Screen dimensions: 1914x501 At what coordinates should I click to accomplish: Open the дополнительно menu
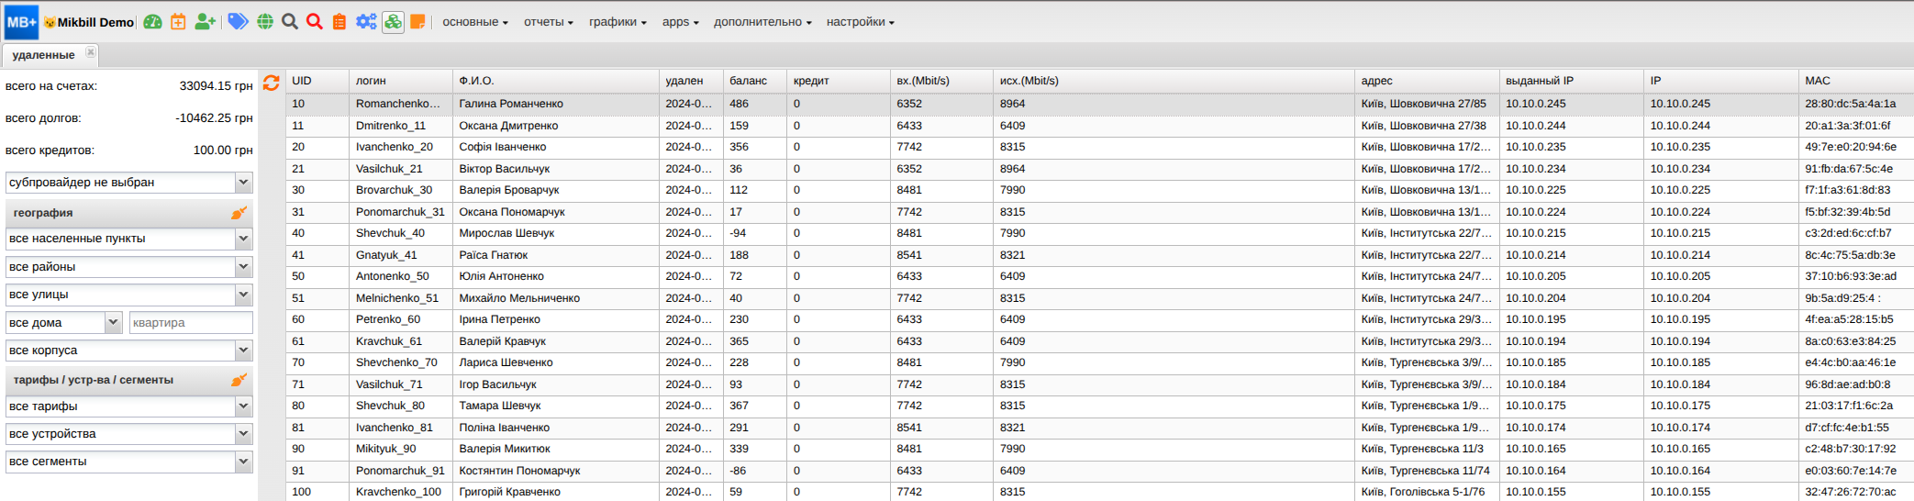click(x=762, y=22)
